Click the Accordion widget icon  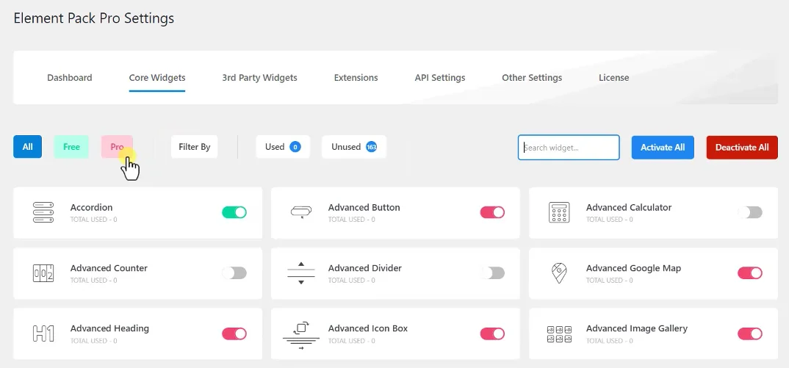43,212
